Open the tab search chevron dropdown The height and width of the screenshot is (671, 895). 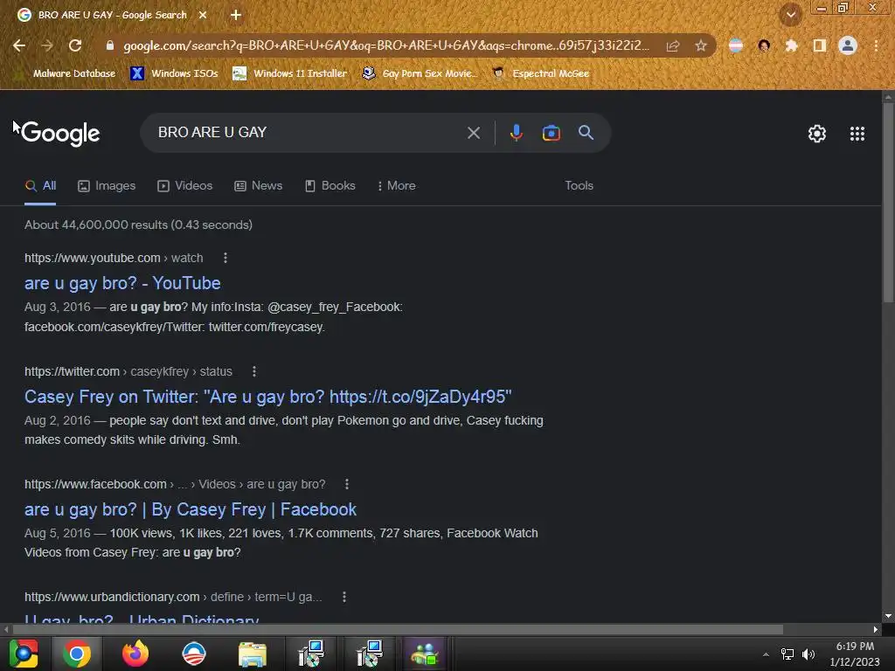(x=791, y=15)
